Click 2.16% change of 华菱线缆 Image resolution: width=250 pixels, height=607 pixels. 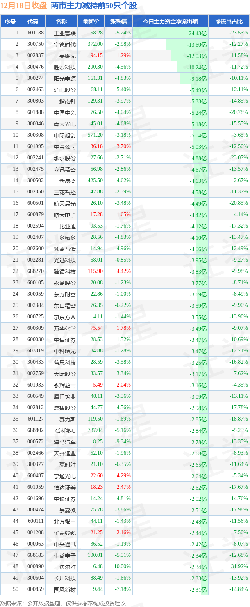(x=123, y=533)
